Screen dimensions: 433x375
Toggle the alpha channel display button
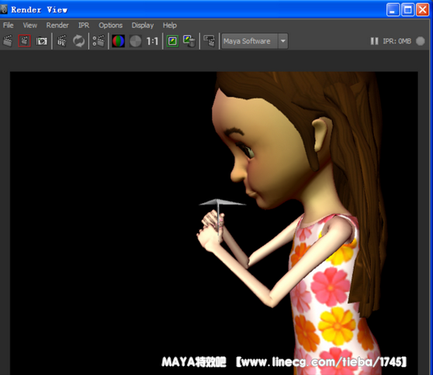tap(135, 41)
